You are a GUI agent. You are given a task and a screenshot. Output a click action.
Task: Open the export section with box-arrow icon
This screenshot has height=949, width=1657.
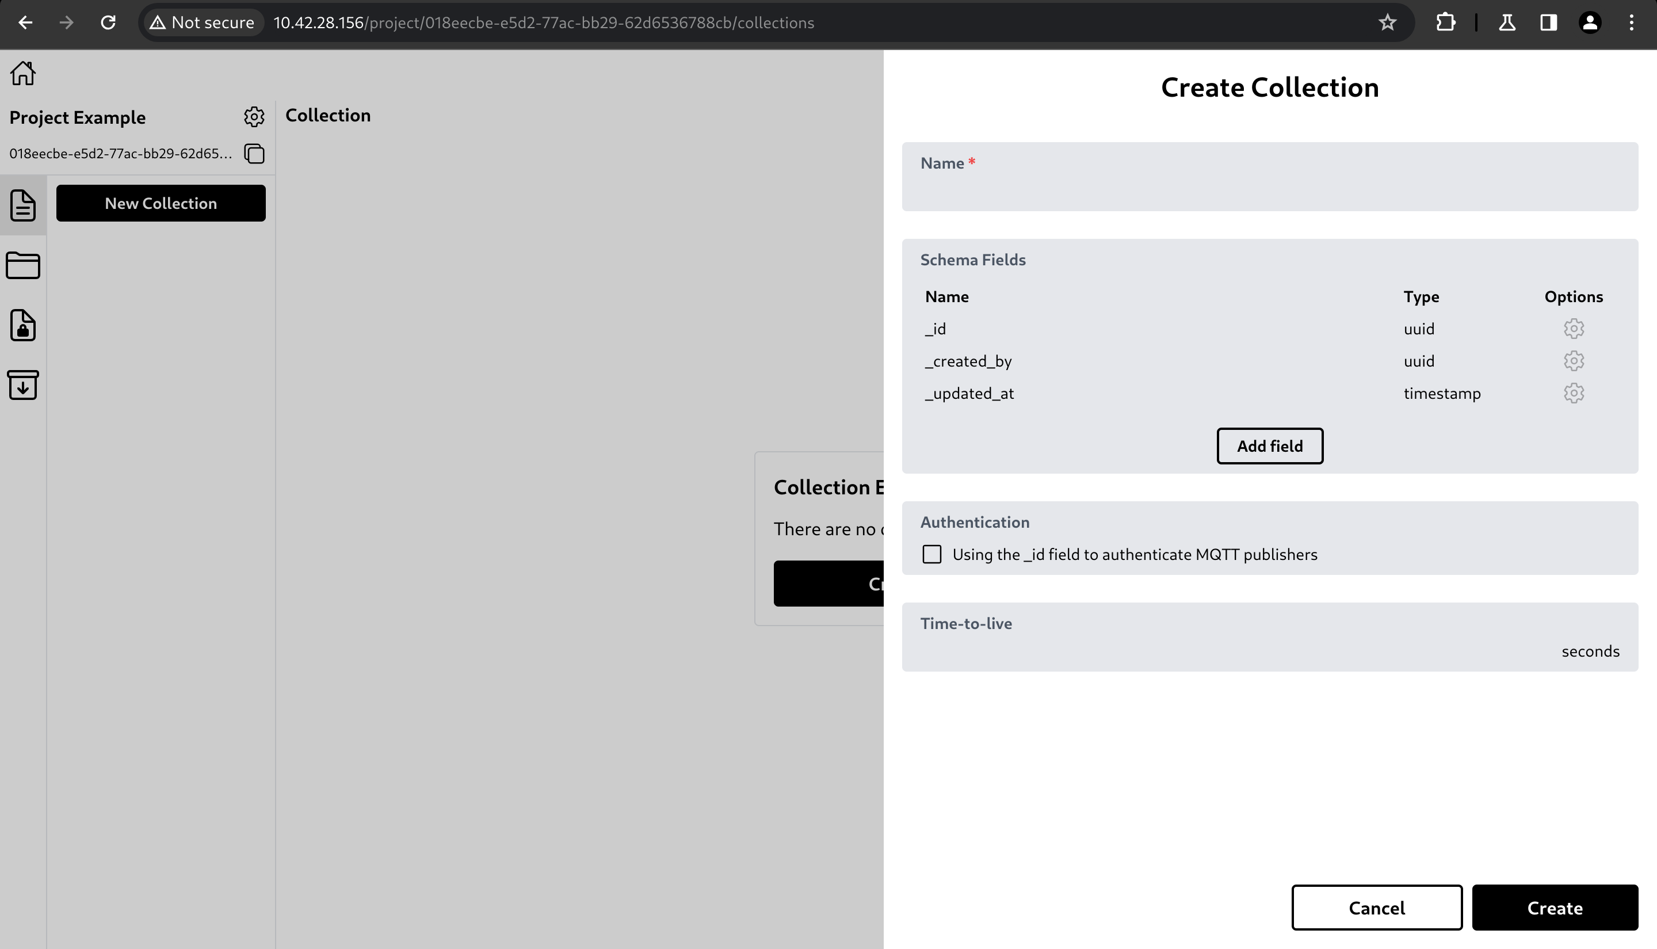click(23, 385)
